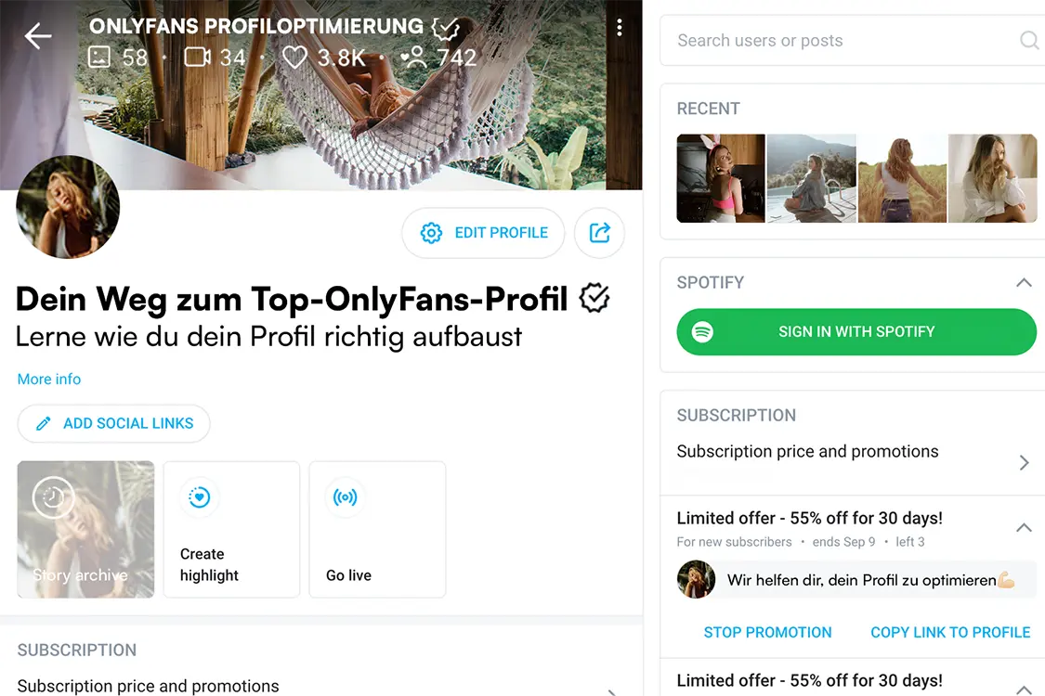Collapse the Spotify section
The image size is (1045, 696).
coord(1024,282)
